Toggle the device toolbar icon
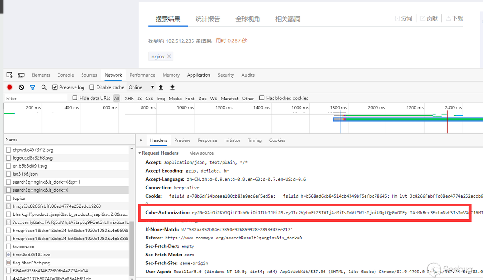The height and width of the screenshot is (280, 483). point(21,75)
